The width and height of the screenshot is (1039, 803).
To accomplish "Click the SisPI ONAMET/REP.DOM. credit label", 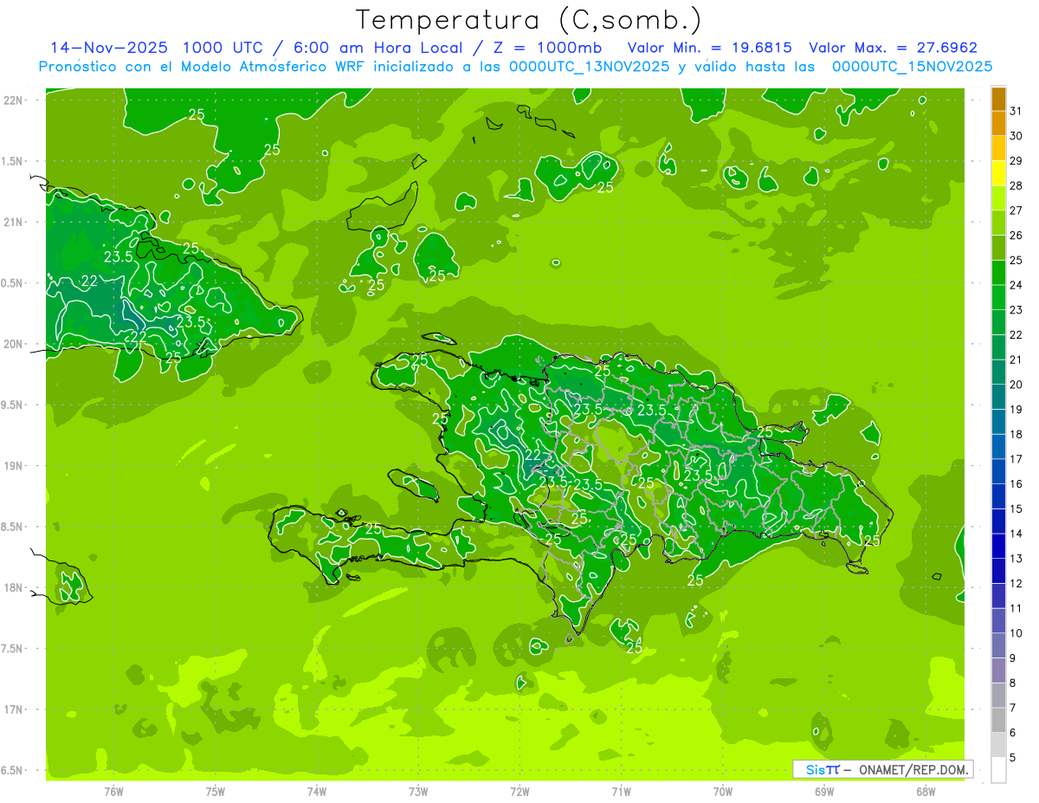I will click(883, 769).
